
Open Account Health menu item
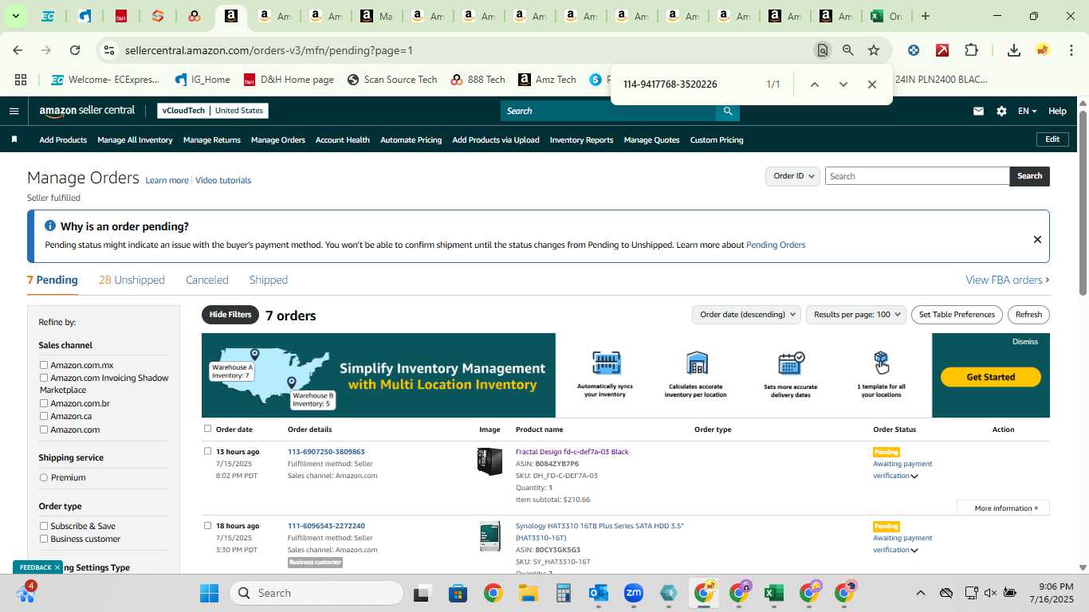343,139
